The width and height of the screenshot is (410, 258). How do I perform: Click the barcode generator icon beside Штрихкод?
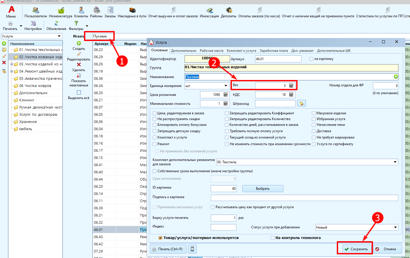coord(302,103)
